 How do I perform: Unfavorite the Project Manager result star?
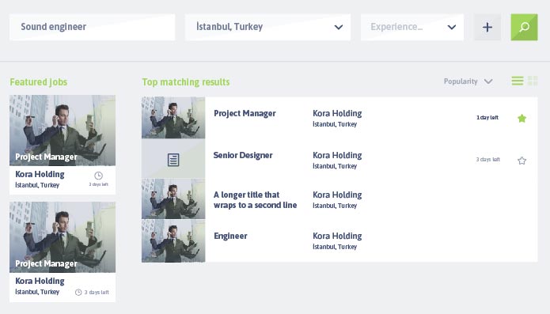point(522,118)
